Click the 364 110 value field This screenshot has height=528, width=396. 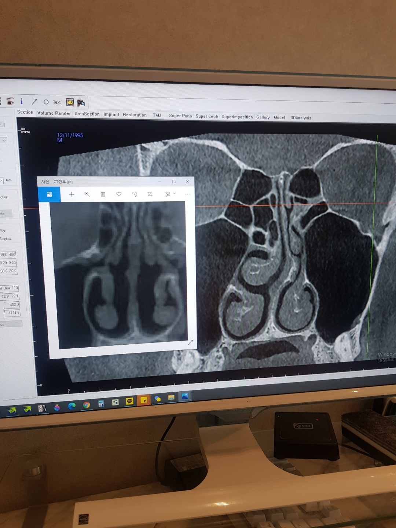(9, 288)
